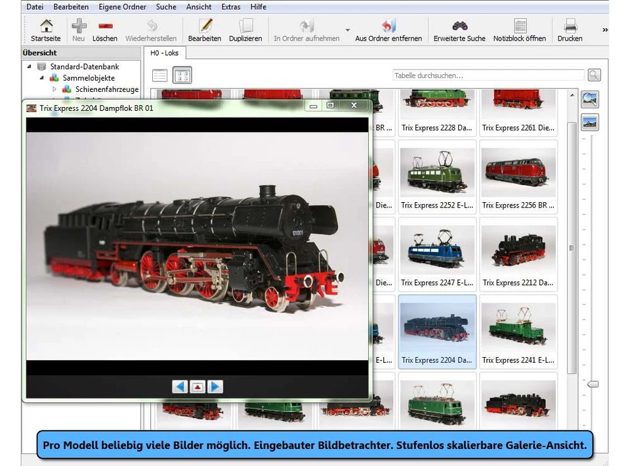Expand the Schienenfahrzeuge tree node

55,89
